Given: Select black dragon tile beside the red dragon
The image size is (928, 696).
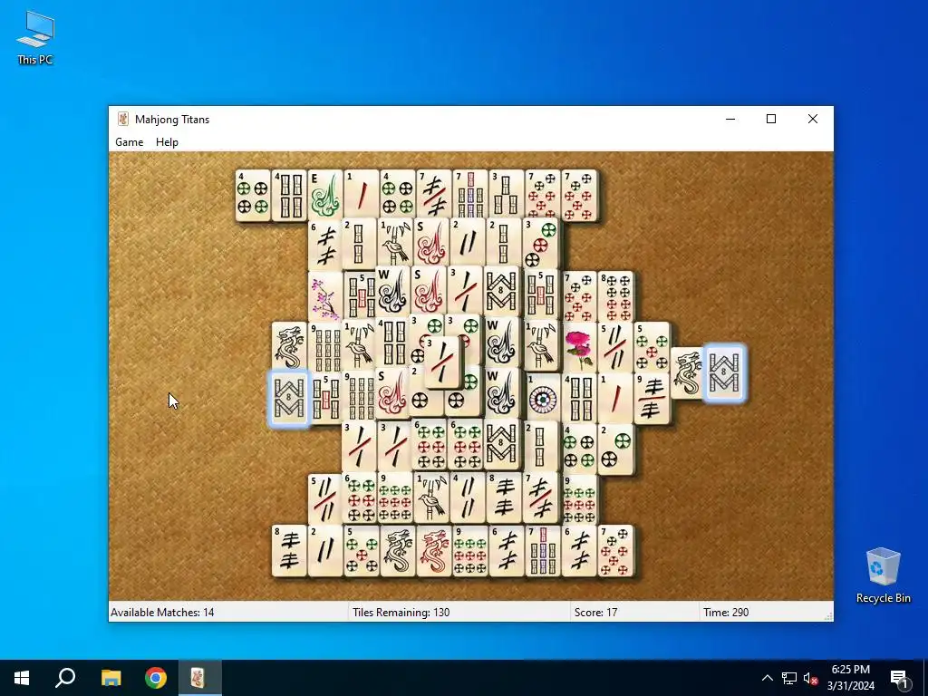Looking at the screenshot, I should click(397, 551).
